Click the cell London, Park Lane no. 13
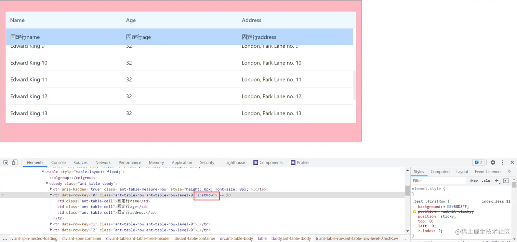 click(271, 113)
